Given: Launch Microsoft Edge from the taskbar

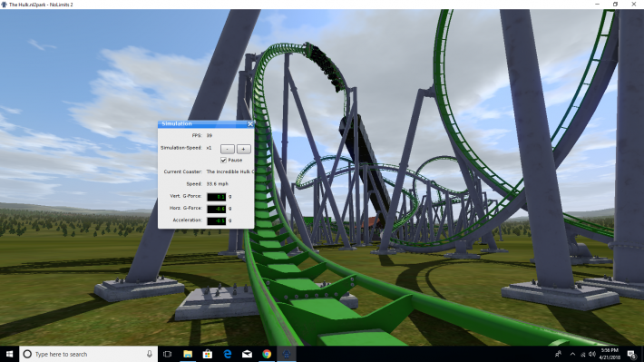Looking at the screenshot, I should pos(227,354).
